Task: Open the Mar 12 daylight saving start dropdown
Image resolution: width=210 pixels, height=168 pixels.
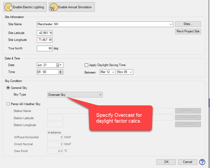Action: tap(108, 72)
